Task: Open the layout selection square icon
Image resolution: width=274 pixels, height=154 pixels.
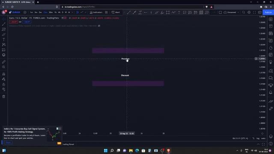Action: coord(220,12)
